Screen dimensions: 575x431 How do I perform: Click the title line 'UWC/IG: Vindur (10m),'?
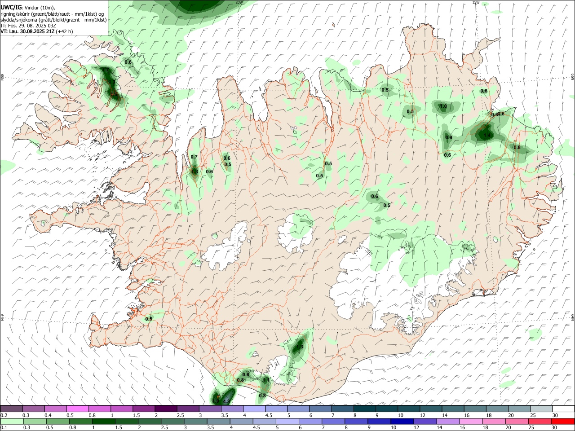(x=28, y=7)
